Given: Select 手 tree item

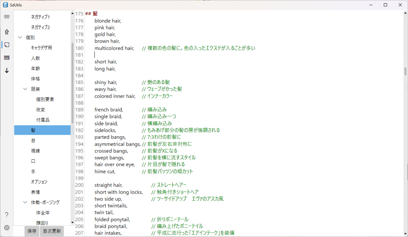Looking at the screenshot, I should pos(33,171).
